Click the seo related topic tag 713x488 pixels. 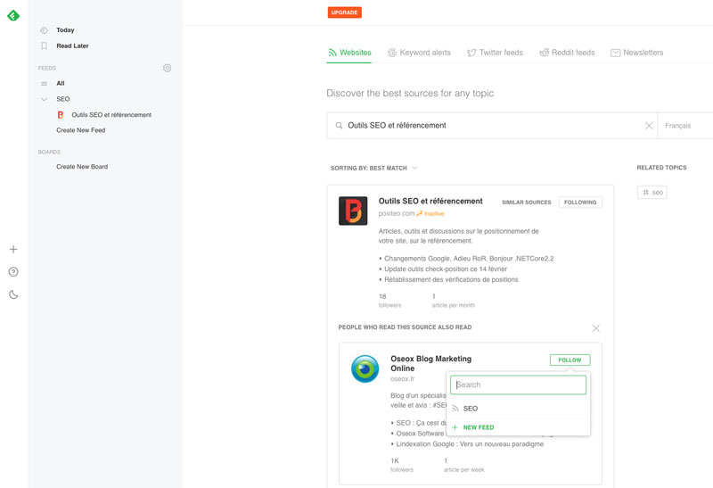click(x=652, y=192)
